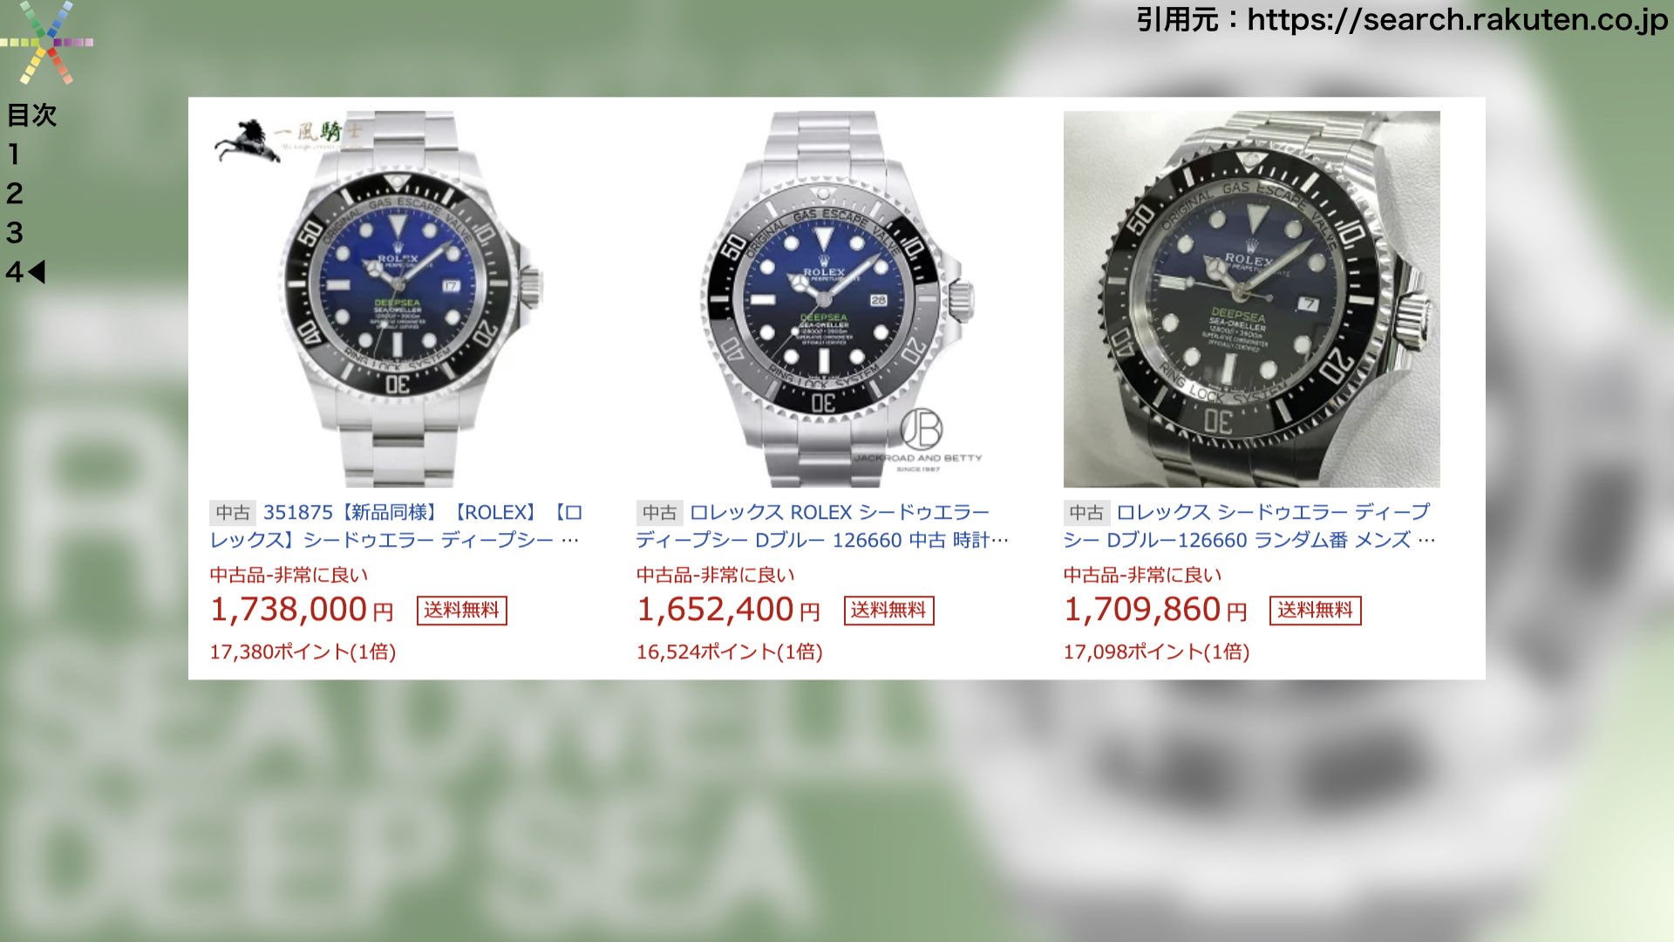The height and width of the screenshot is (942, 1674).
Task: Select chapter 2 in the 目次 list
Action: pyautogui.click(x=14, y=194)
